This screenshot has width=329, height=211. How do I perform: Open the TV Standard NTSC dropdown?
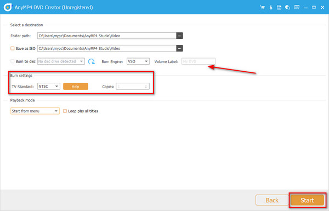(49, 87)
